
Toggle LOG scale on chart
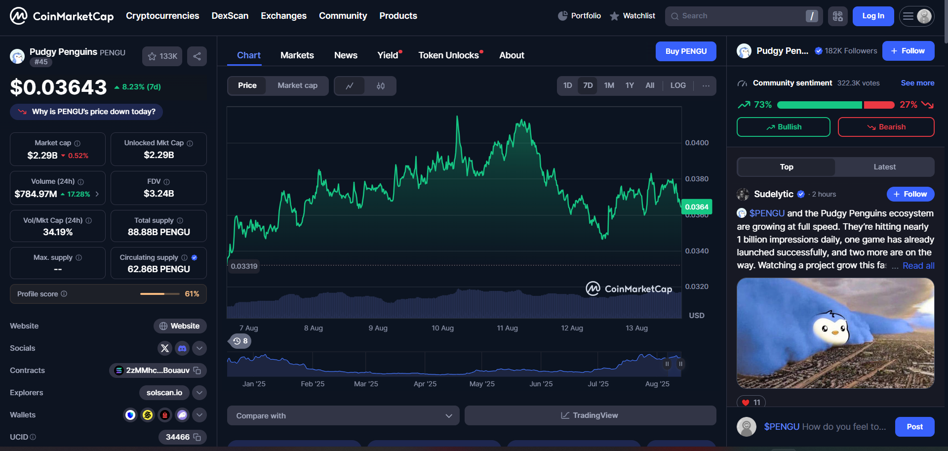click(678, 85)
